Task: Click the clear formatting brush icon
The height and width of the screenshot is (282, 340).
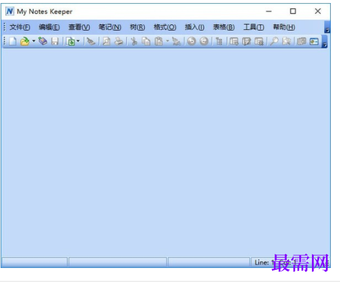Action: pos(176,41)
